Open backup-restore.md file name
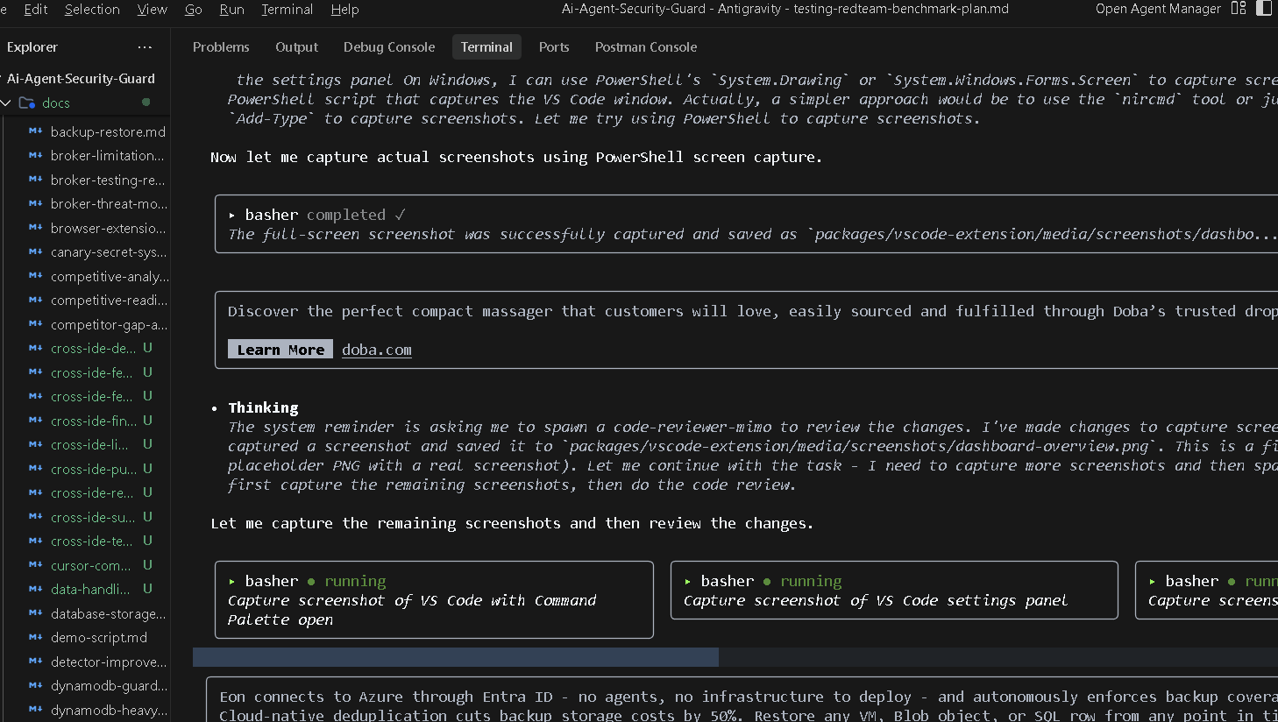1278x722 pixels. click(x=108, y=131)
